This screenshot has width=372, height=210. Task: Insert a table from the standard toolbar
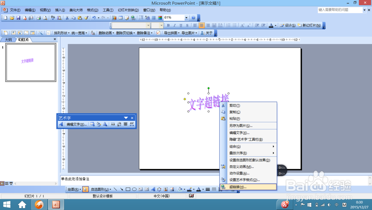coord(121,18)
